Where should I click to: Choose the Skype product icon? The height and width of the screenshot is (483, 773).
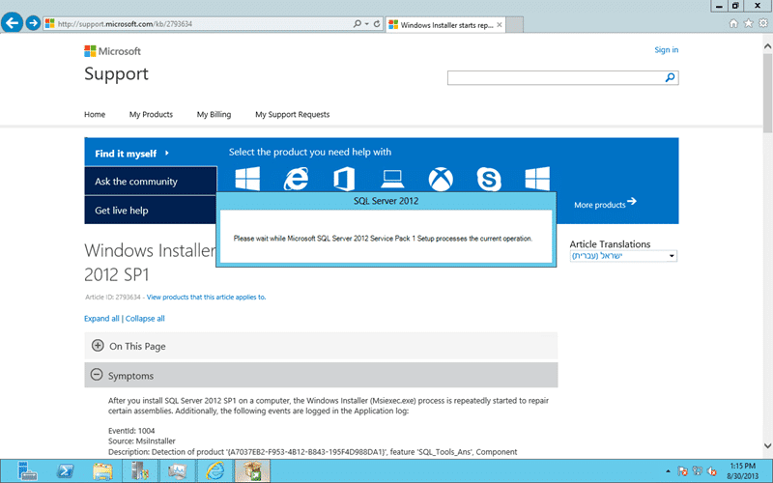489,179
